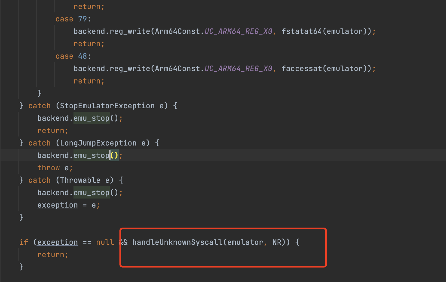Image resolution: width=446 pixels, height=282 pixels.
Task: Click the handleUnknownSyscall method call
Action: pos(177,242)
